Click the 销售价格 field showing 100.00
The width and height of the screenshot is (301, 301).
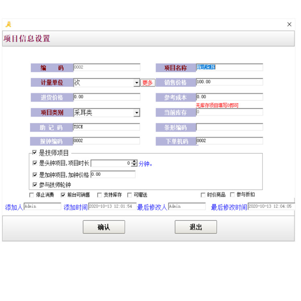[230, 82]
